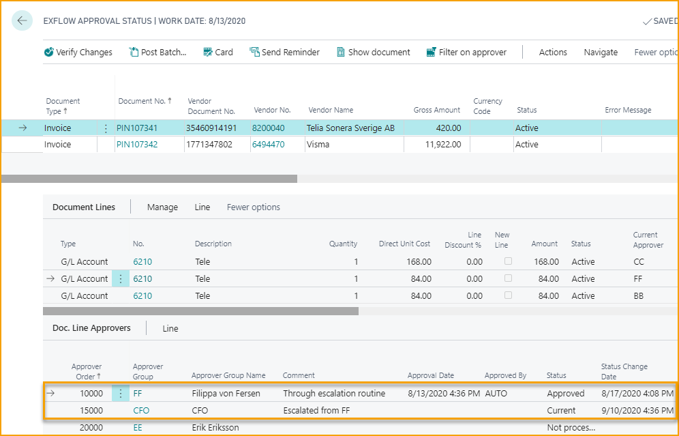679x436 pixels.
Task: Open Line menu in Doc. Line Approvers
Action: 170,329
